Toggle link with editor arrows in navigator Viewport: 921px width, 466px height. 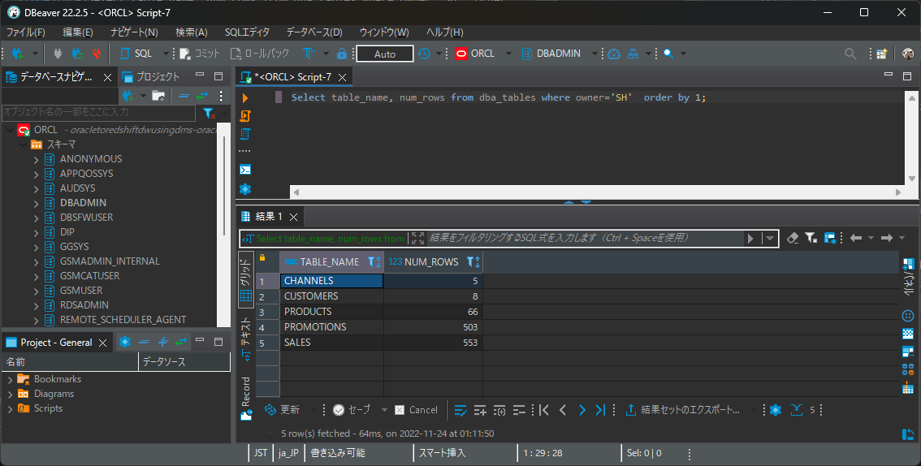203,96
